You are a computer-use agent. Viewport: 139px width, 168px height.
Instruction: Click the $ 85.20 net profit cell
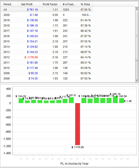pos(33,73)
